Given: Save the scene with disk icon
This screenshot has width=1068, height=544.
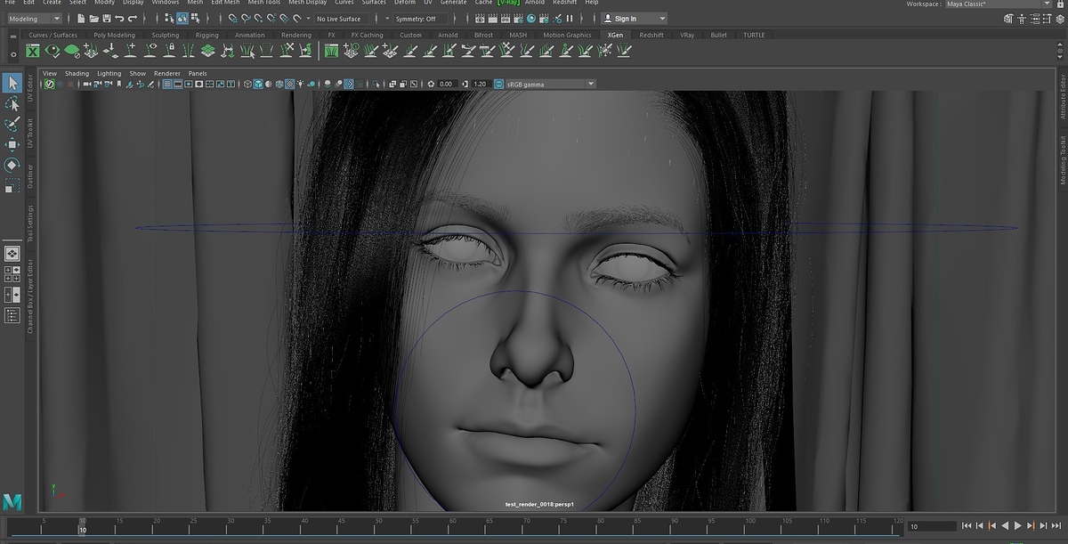Looking at the screenshot, I should coord(107,19).
